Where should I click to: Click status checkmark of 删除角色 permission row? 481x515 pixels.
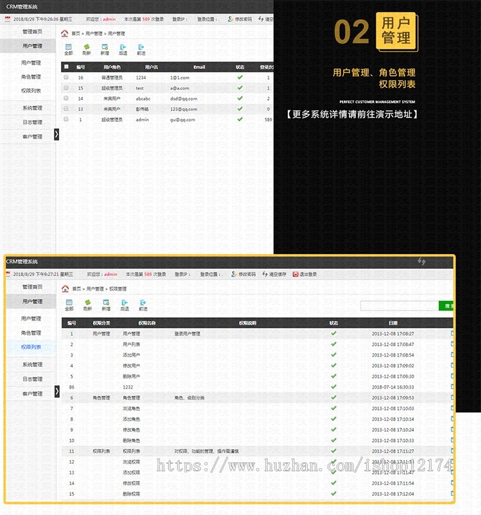(333, 440)
